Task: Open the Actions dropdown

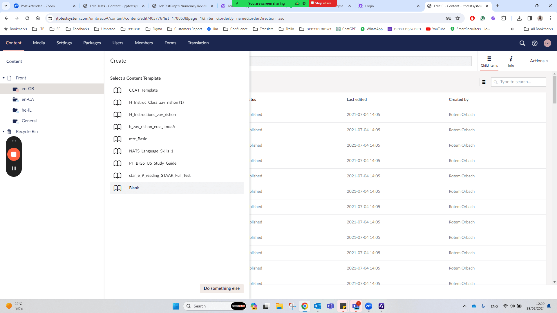Action: click(x=539, y=61)
